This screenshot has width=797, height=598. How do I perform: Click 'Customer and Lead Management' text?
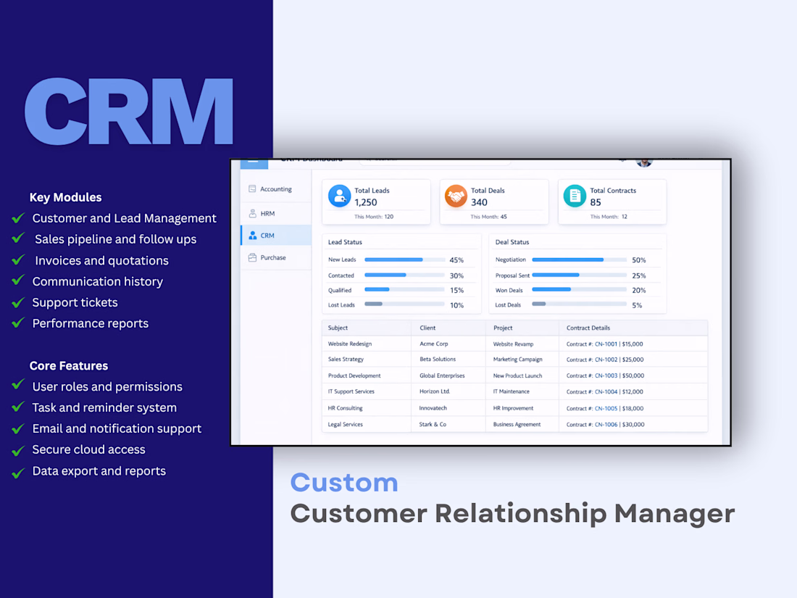click(x=124, y=219)
